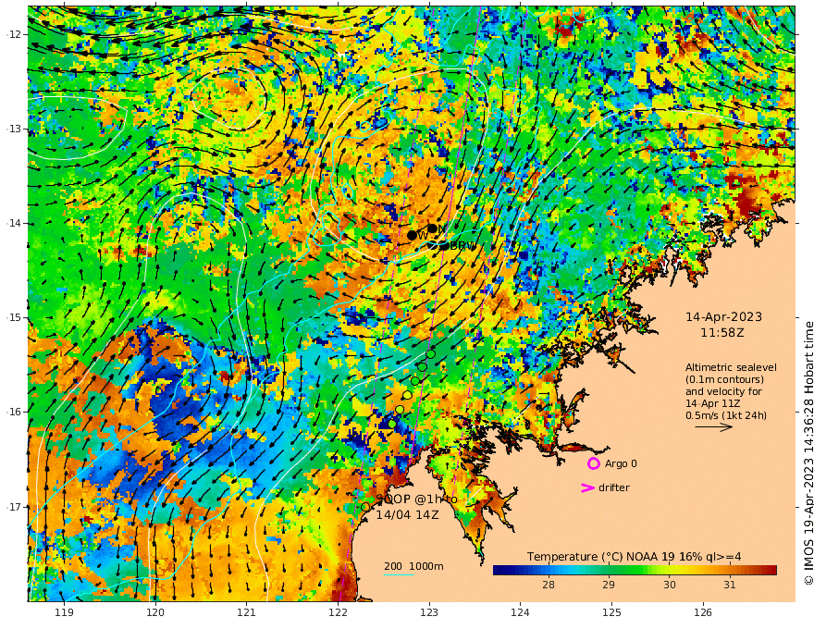
Task: Click the colorbar tick label 29
Action: 609,585
